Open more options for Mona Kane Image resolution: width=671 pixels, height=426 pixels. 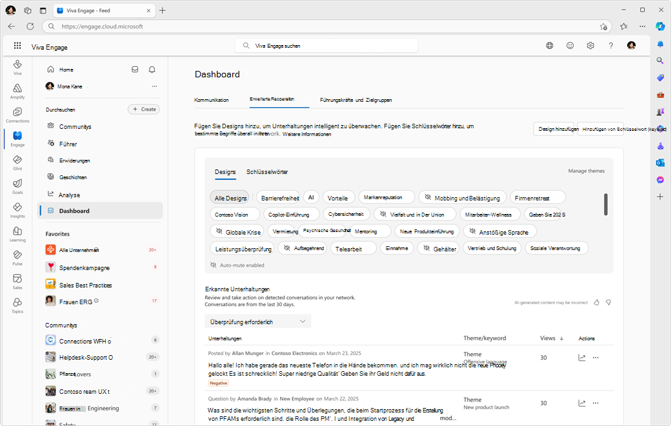coord(154,86)
